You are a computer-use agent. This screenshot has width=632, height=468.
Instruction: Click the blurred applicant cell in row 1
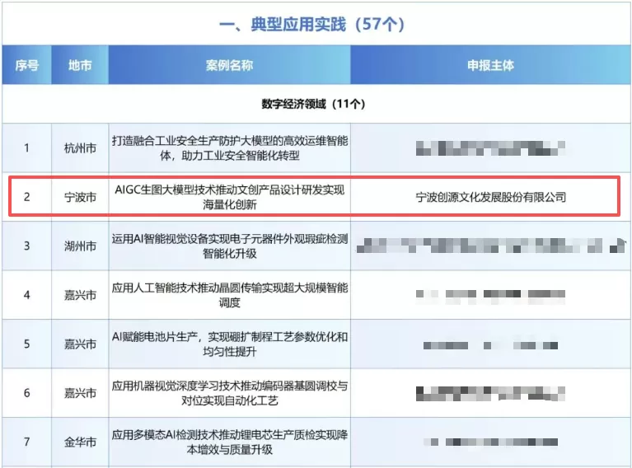pos(490,148)
